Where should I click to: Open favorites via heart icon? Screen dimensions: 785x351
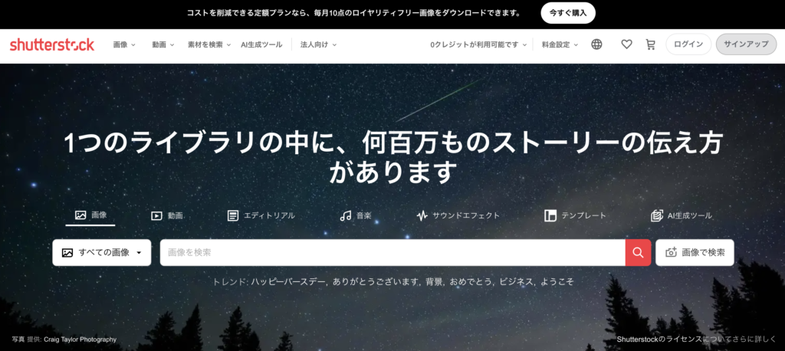pyautogui.click(x=626, y=44)
